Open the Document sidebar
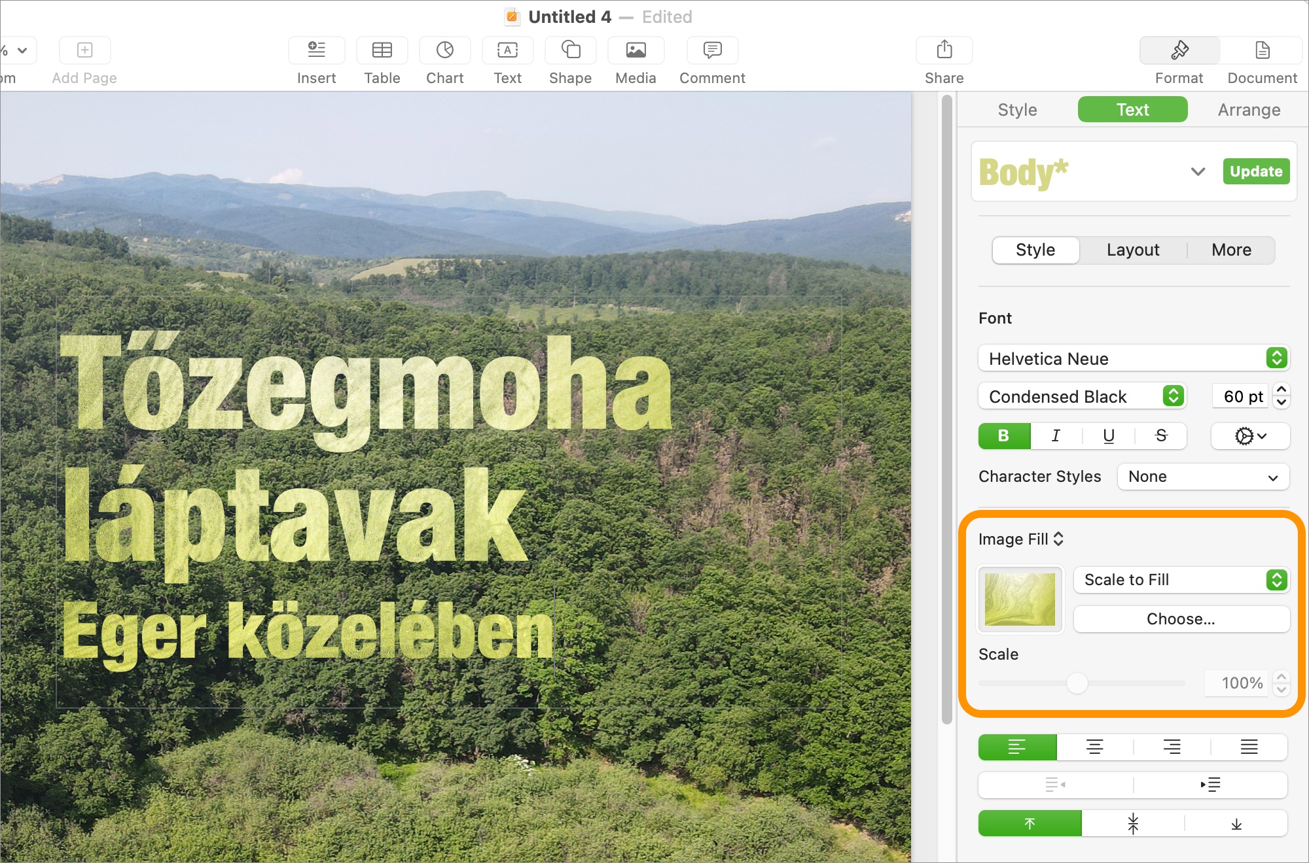Image resolution: width=1309 pixels, height=863 pixels. tap(1263, 50)
